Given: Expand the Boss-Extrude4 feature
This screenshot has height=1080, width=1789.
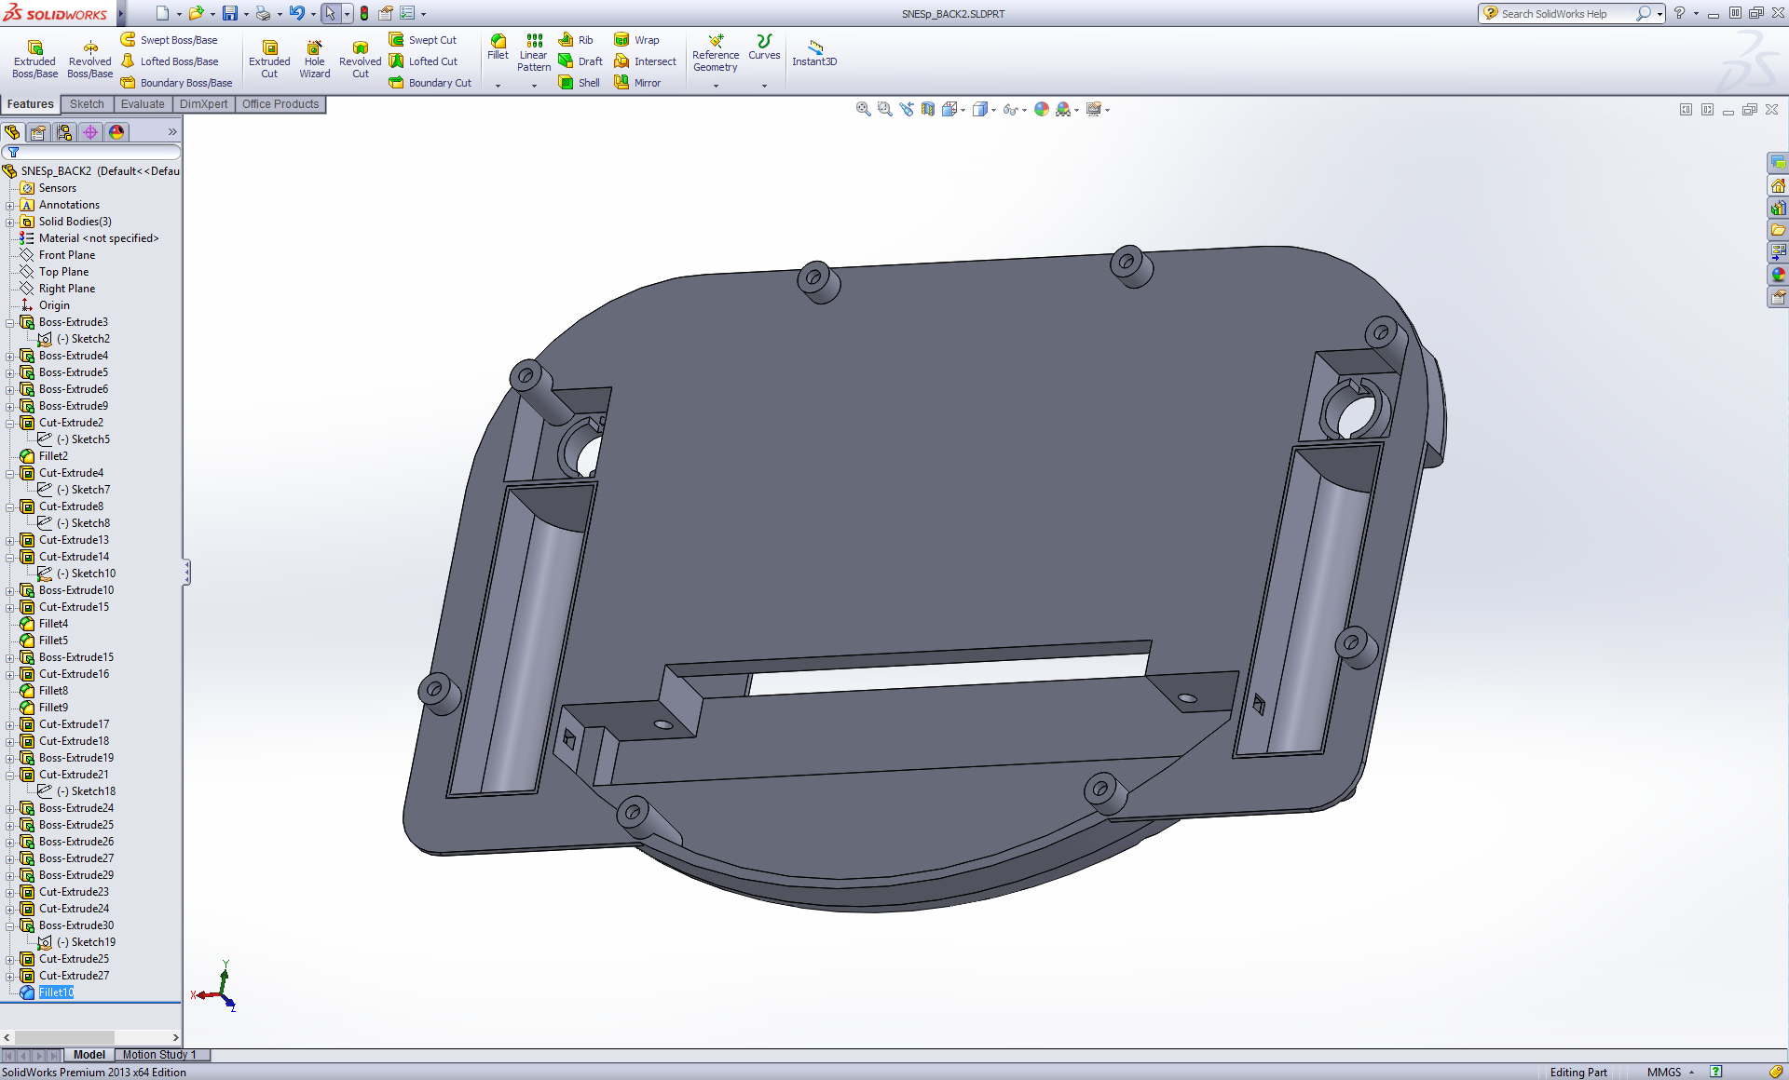Looking at the screenshot, I should tap(10, 356).
